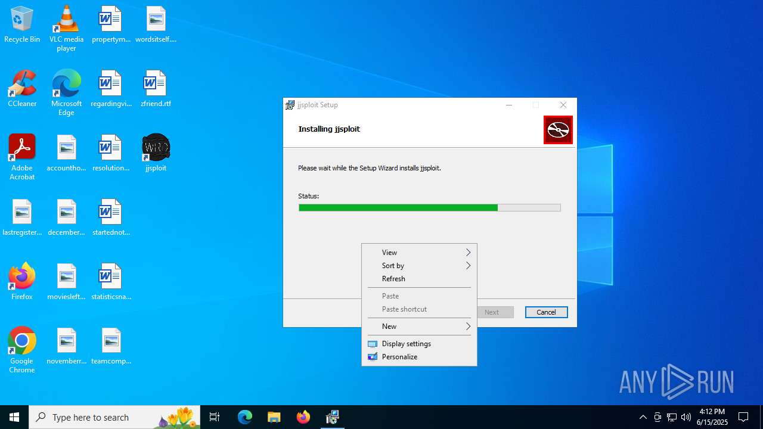
Task: Select the statisticsna... Word document icon
Action: tap(111, 282)
